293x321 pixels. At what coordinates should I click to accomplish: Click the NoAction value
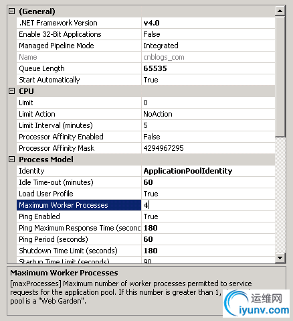[208, 114]
